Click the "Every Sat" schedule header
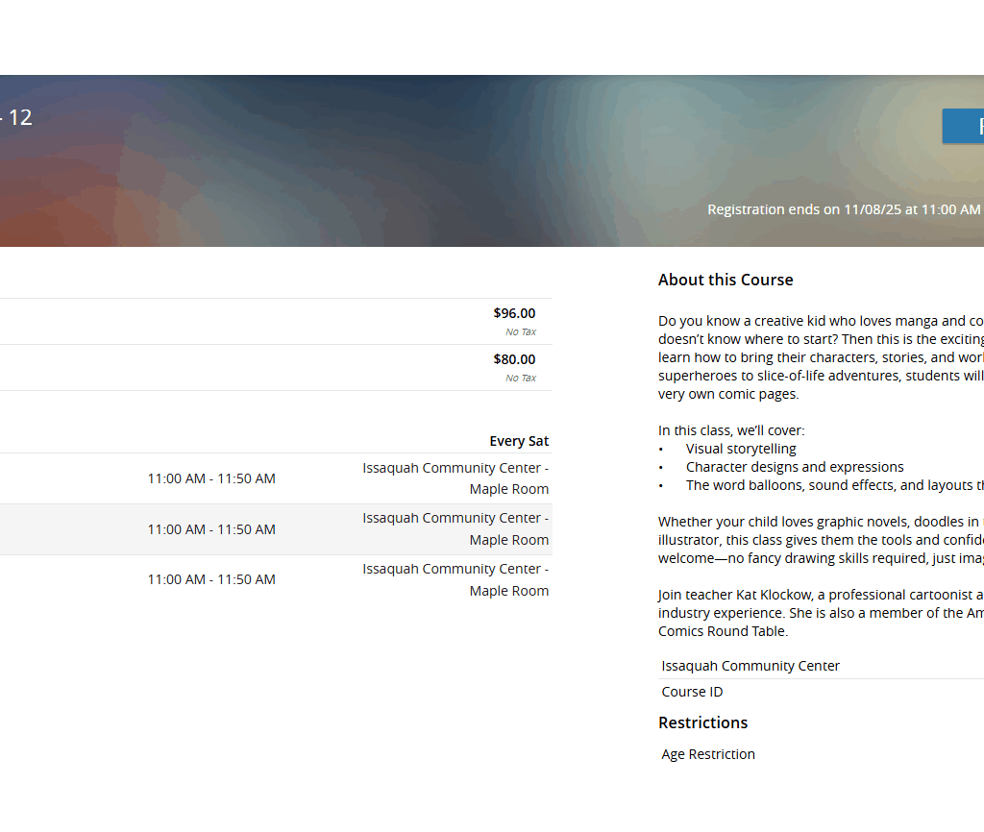 click(519, 441)
